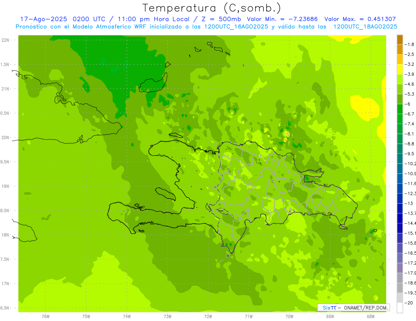Click the '20N' latitude label
416x321 pixels.
click(5, 137)
